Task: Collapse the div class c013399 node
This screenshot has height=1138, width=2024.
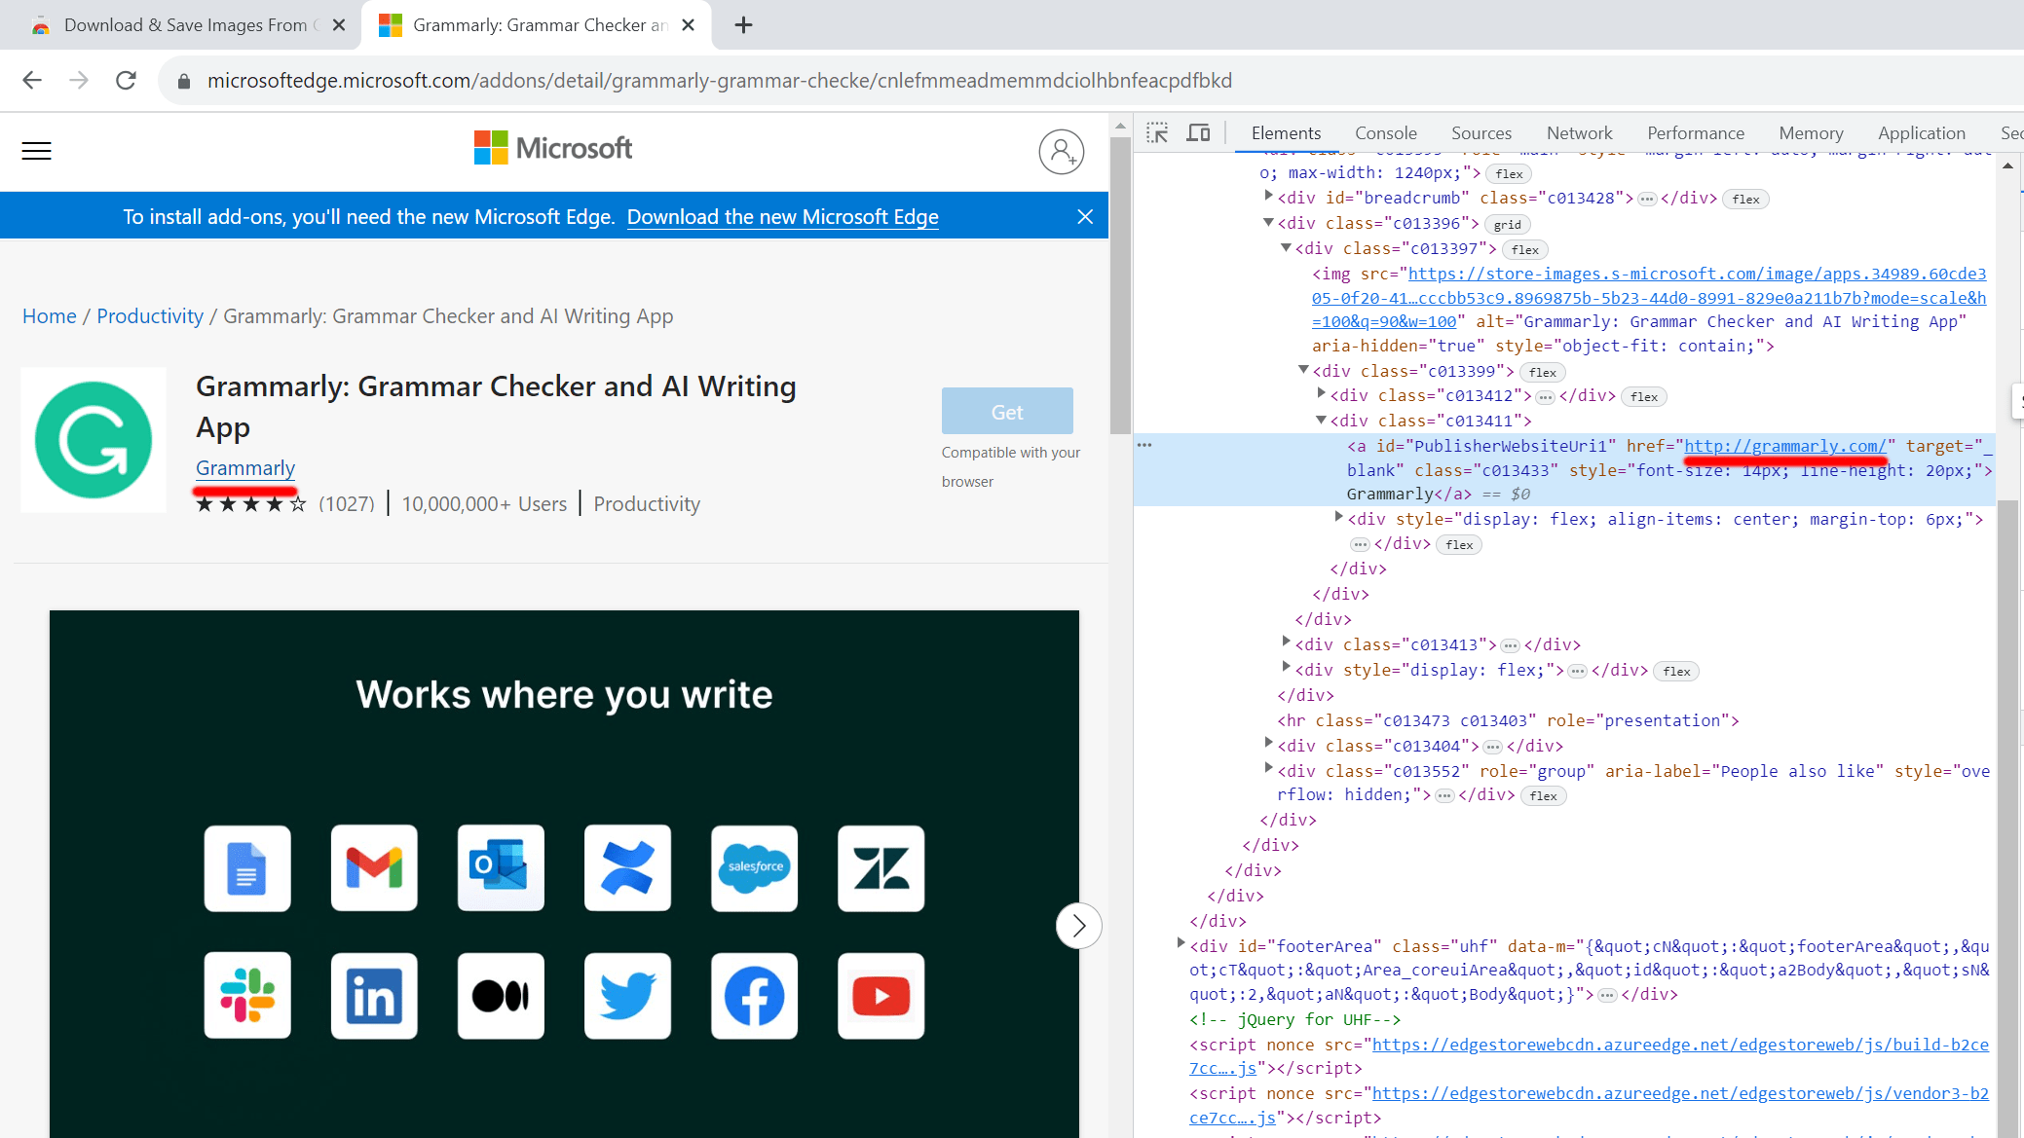Action: pyautogui.click(x=1303, y=370)
